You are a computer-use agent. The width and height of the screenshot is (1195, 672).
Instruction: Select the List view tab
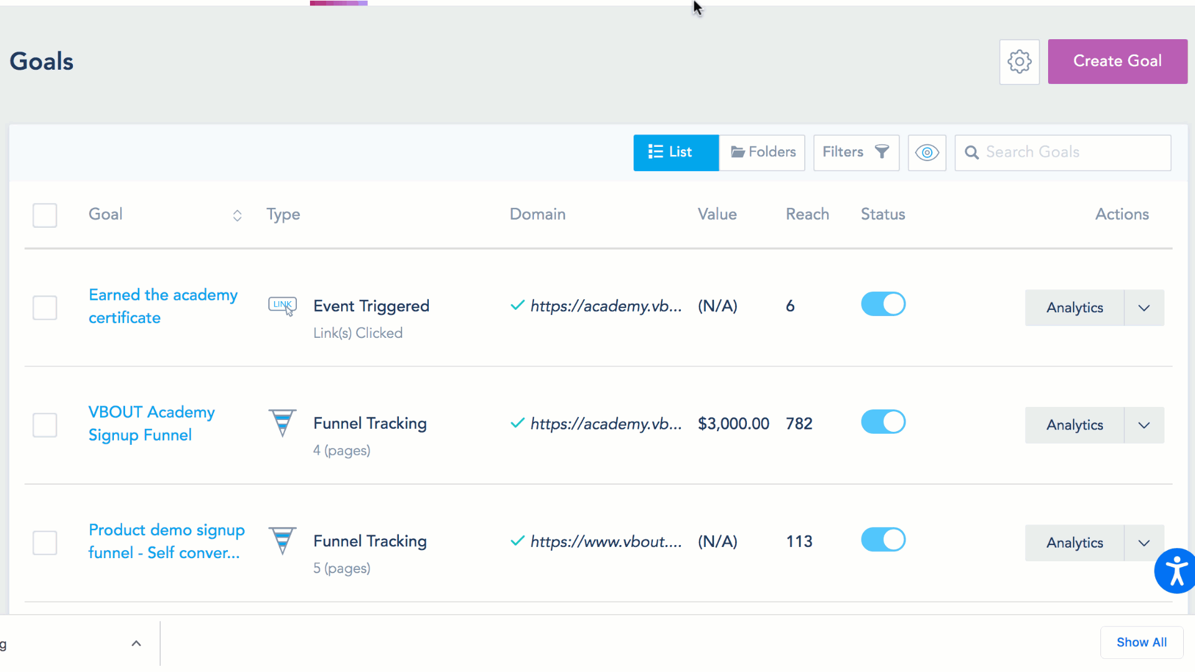(676, 152)
